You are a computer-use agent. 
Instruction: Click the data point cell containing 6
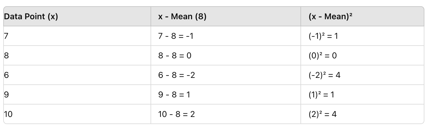tap(7, 75)
